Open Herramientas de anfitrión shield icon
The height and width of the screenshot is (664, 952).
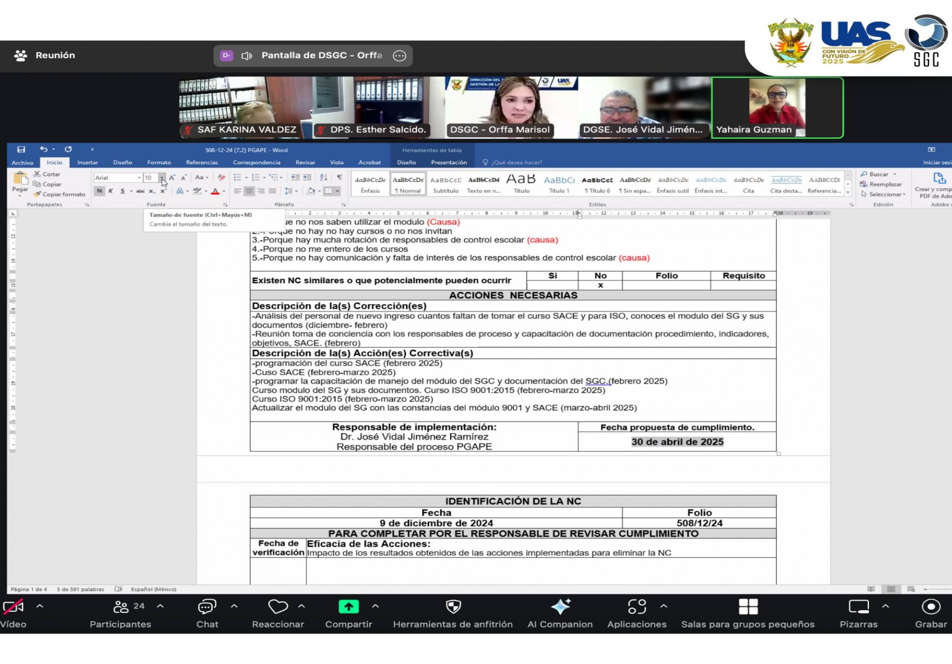[453, 607]
